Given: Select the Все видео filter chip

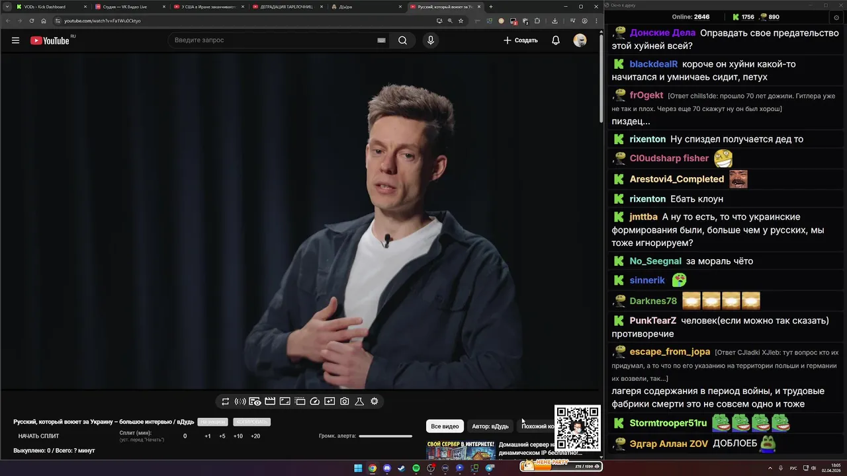Looking at the screenshot, I should click(x=445, y=426).
